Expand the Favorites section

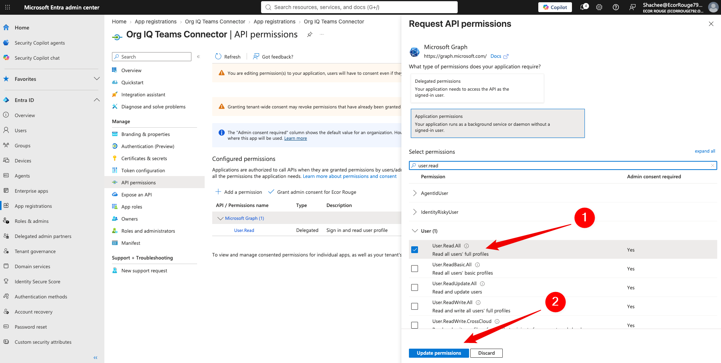click(97, 79)
